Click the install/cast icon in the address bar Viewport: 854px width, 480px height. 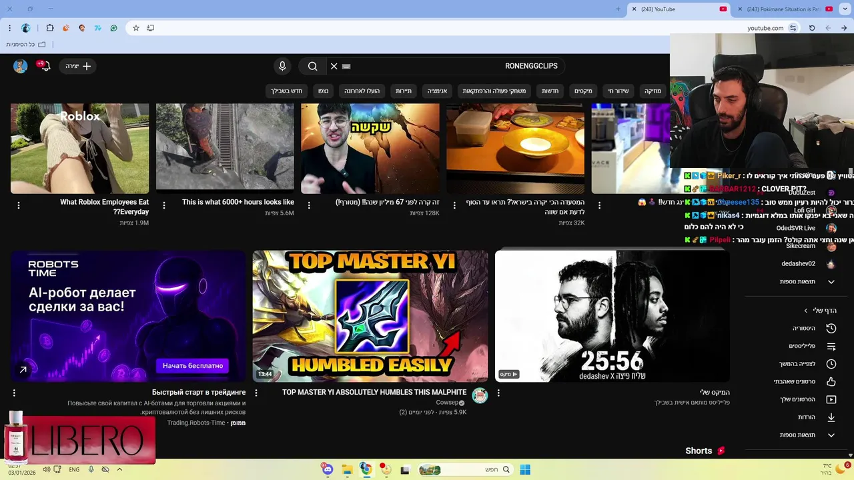[150, 28]
